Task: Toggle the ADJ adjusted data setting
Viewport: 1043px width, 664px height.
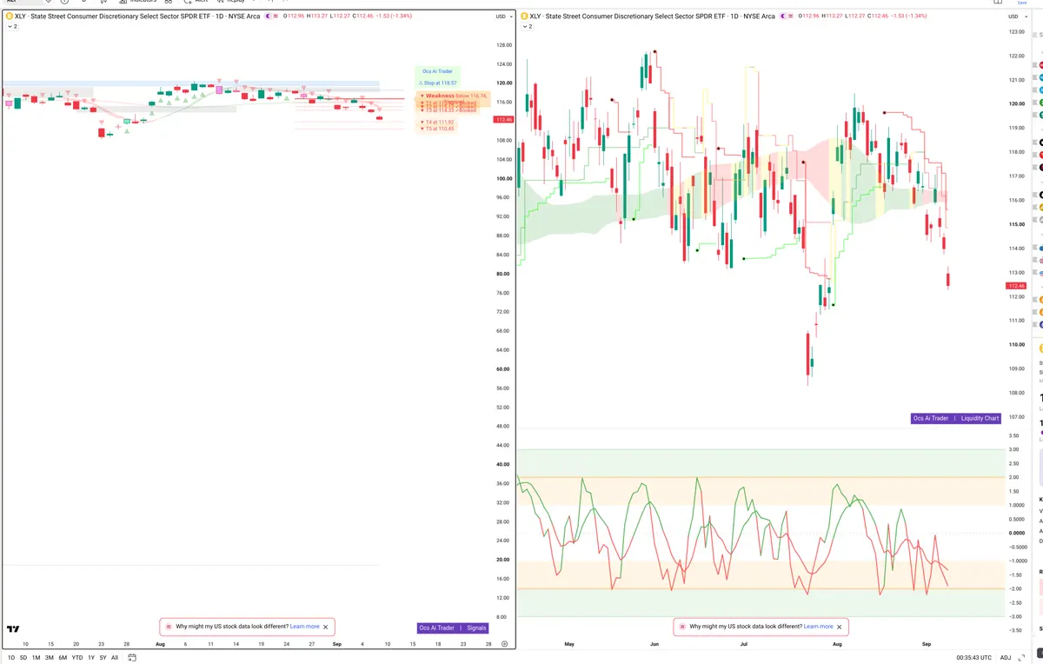Action: click(x=1006, y=658)
